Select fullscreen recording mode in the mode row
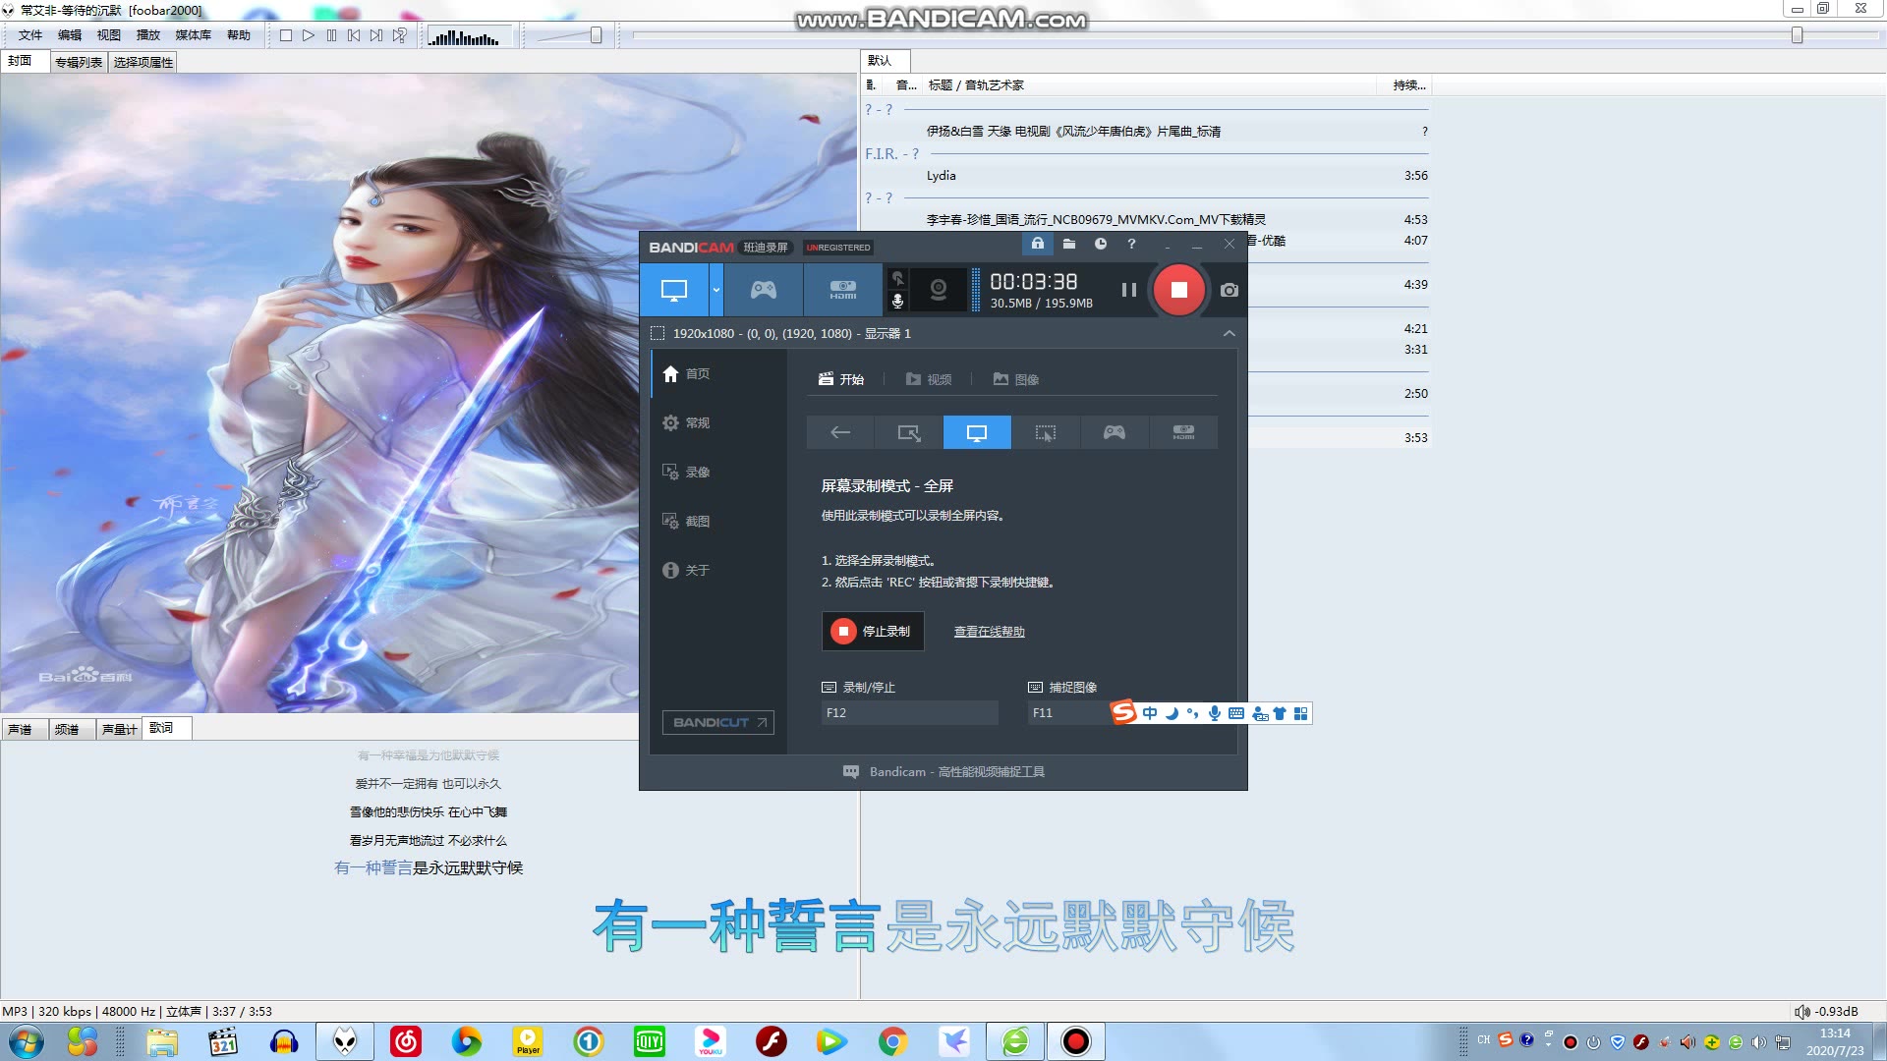1887x1061 pixels. click(x=977, y=432)
